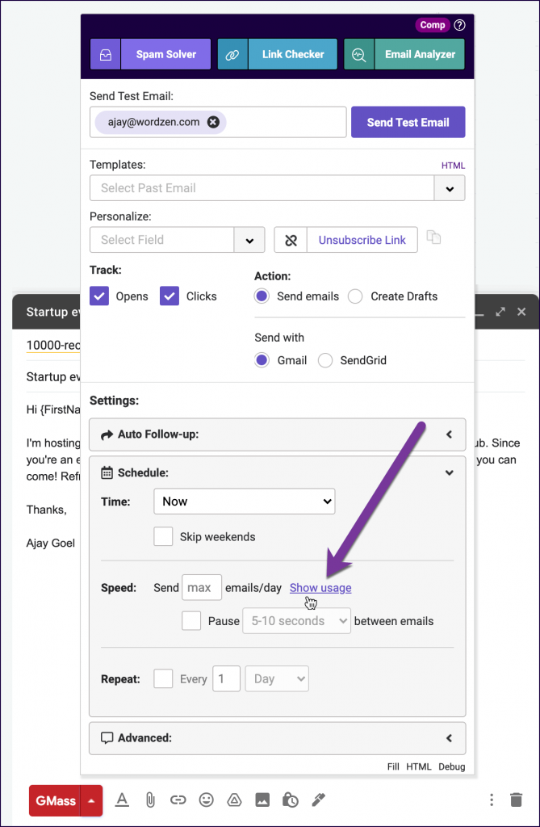This screenshot has height=827, width=540.
Task: Choose SendGrid as the sending method
Action: coord(325,360)
